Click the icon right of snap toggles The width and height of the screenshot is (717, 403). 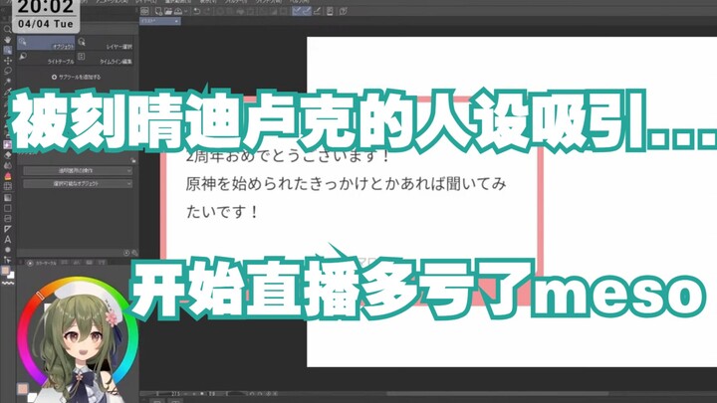(330, 11)
